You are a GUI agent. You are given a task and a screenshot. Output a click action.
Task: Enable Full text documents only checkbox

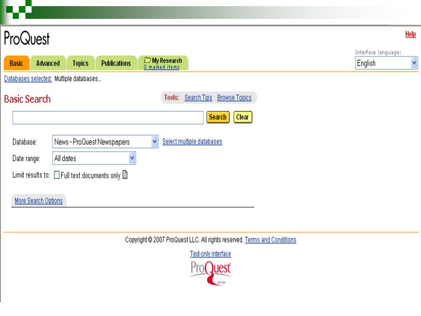pos(57,175)
